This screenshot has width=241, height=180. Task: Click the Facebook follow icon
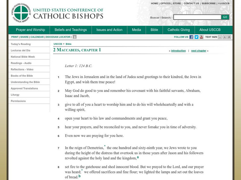(x=192, y=37)
